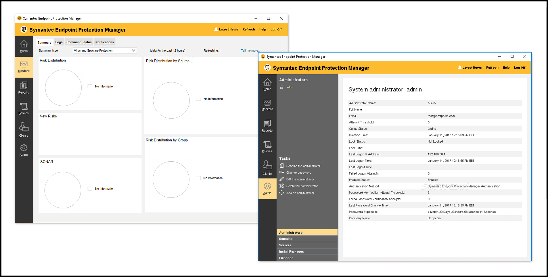Open the Tell me more link
Viewport: 548px width, 277px height.
[250, 51]
